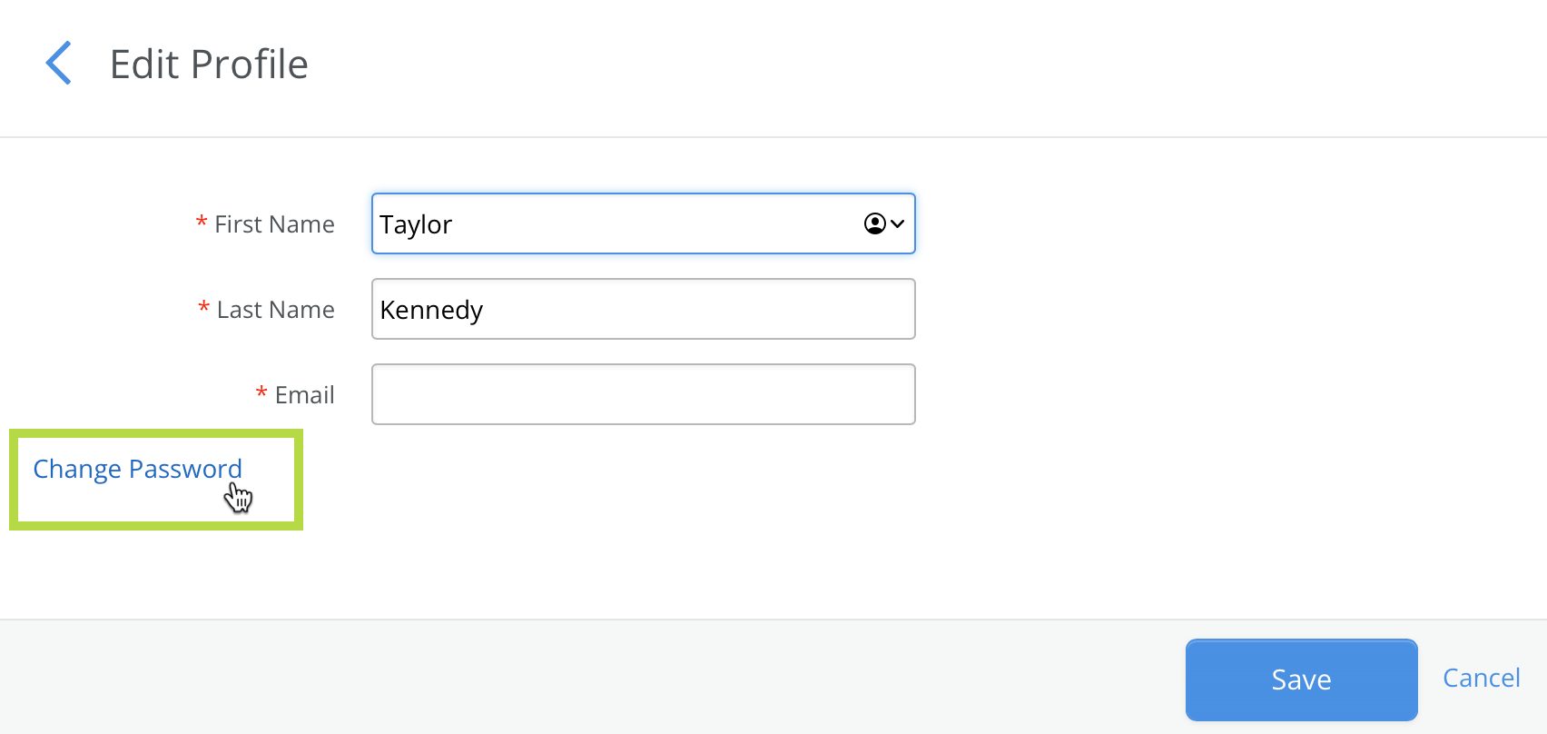
Task: Click into the empty Email field
Action: coord(643,394)
